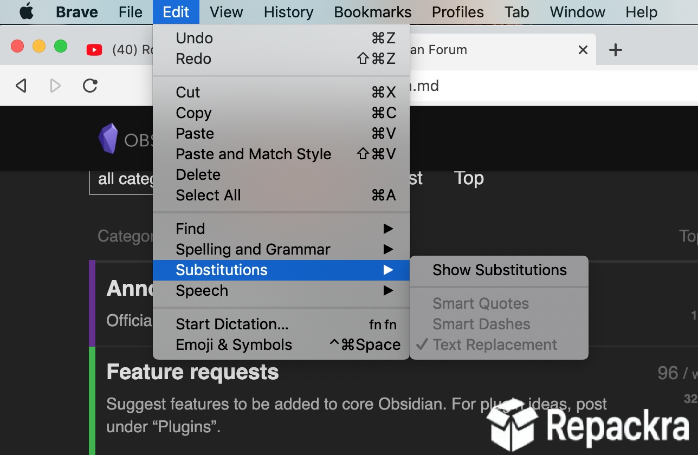Screen dimensions: 698x455
Task: Expand the Substitutions submenu
Action: click(x=281, y=270)
